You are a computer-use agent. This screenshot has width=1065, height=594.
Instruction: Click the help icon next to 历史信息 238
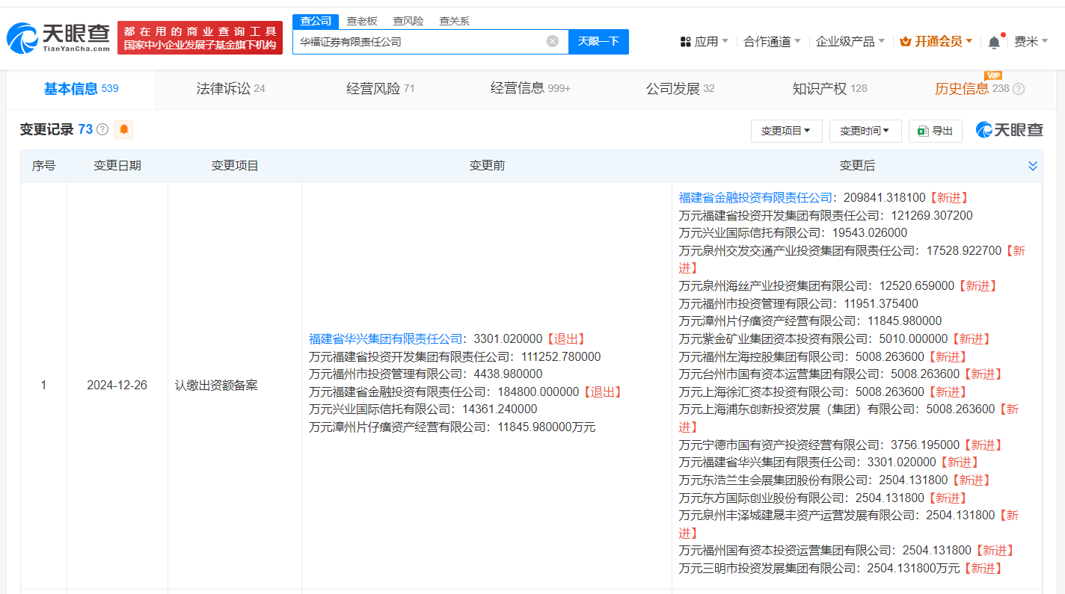1020,88
